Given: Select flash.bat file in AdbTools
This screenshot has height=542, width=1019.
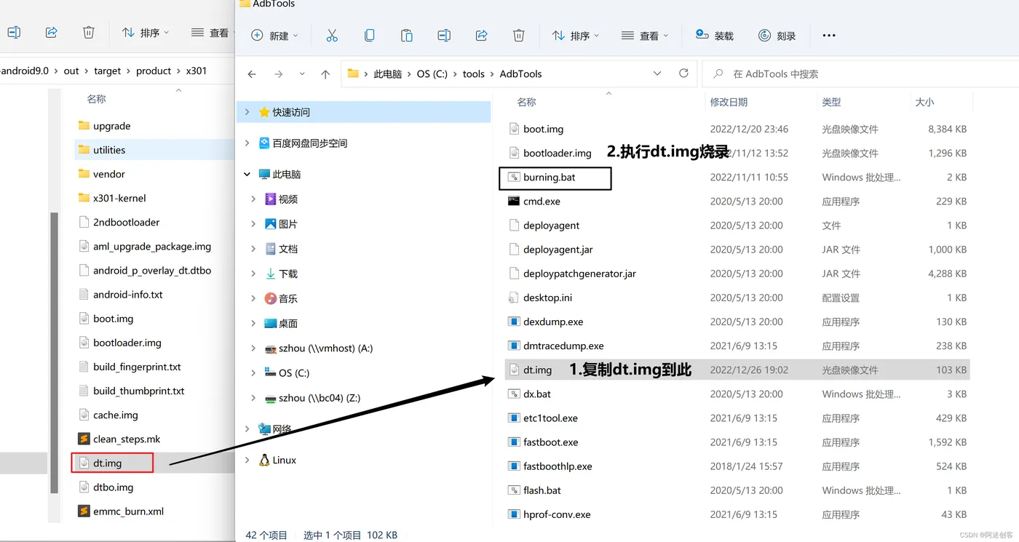Looking at the screenshot, I should (x=542, y=490).
